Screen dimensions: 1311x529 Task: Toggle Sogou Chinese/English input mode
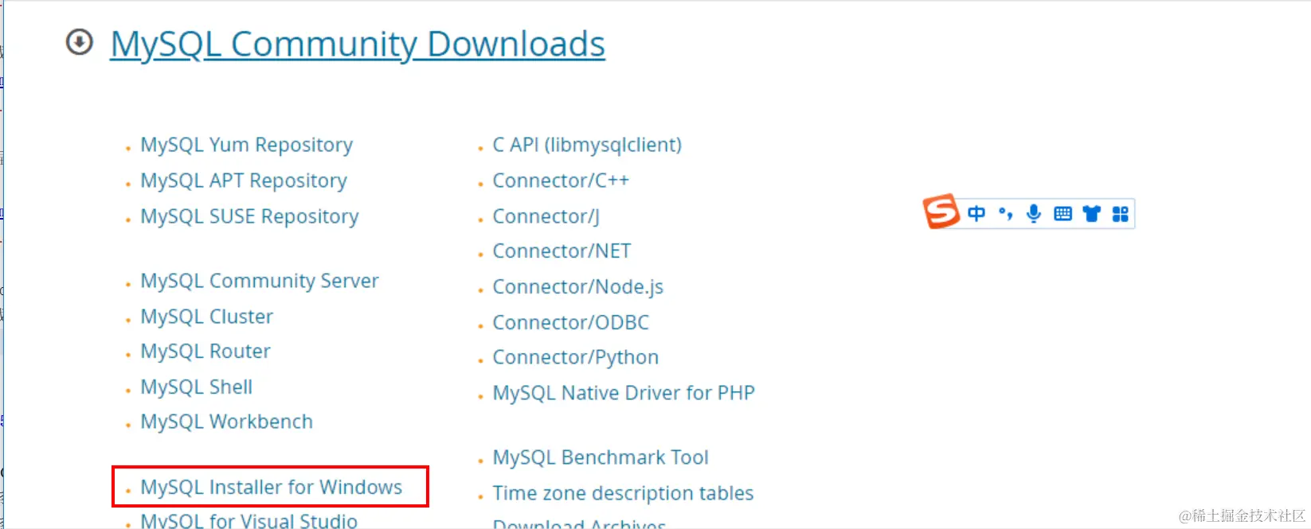point(976,213)
